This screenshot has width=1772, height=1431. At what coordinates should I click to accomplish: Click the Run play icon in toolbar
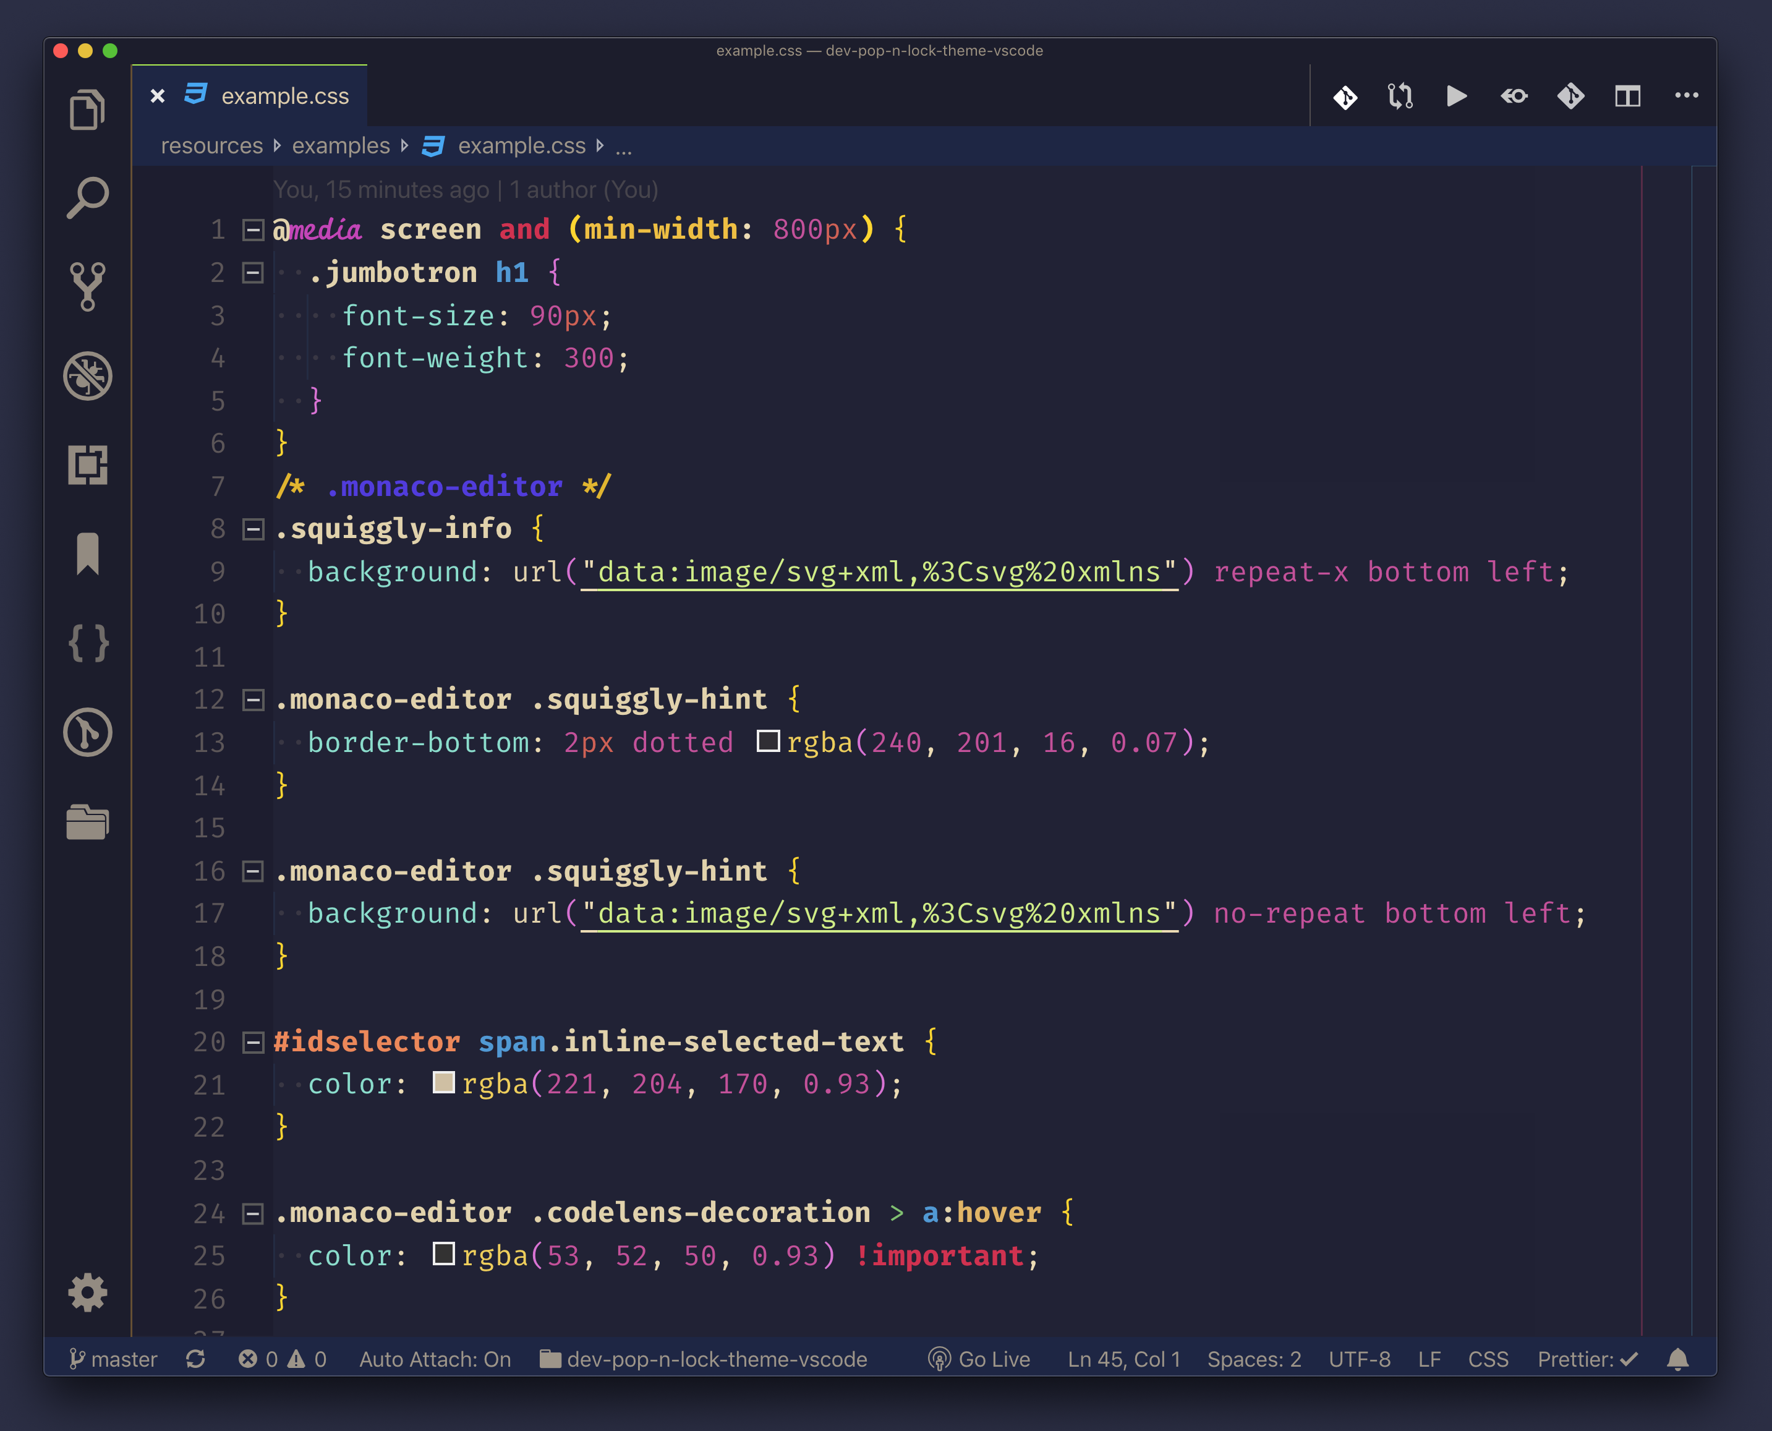[1456, 96]
